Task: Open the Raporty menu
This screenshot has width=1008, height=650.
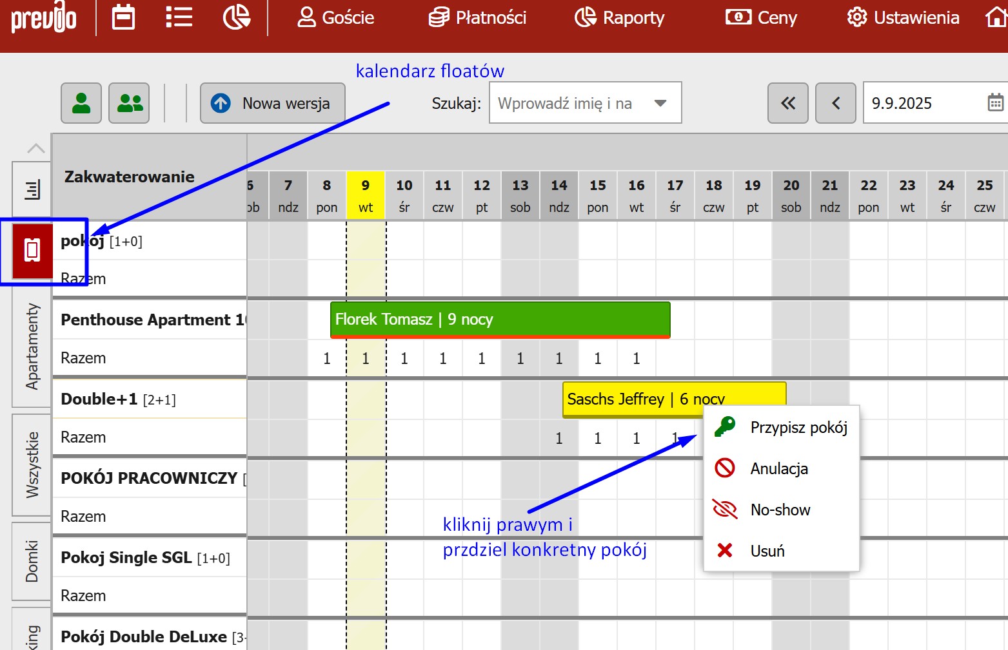Action: click(x=619, y=17)
